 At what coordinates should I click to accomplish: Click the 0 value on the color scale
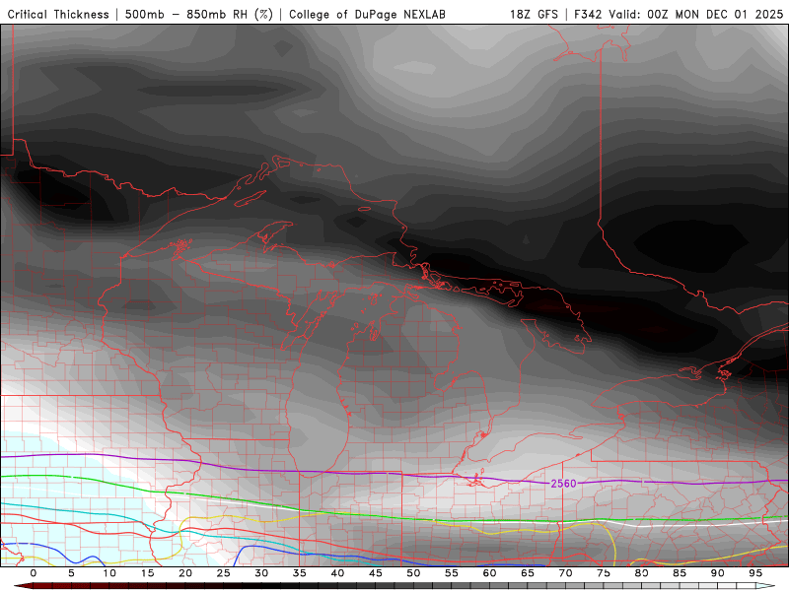click(34, 573)
